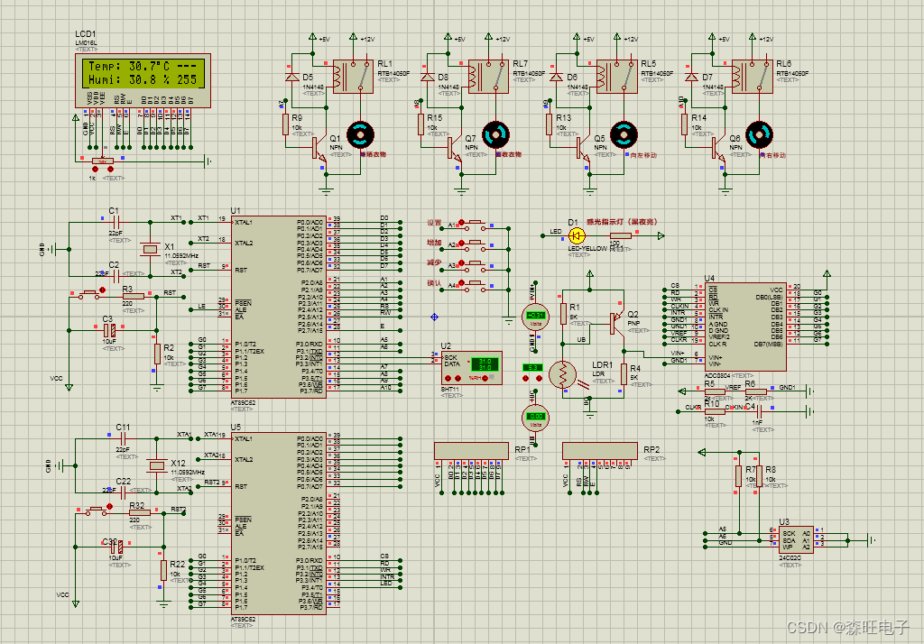Click the "+12V" label above RL1
This screenshot has height=644, width=924.
click(x=367, y=40)
